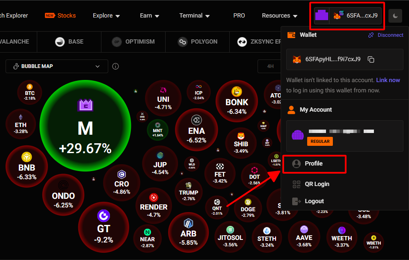Expand the Terminal dropdown menu
Screen dimensions: 409x260
pos(194,16)
